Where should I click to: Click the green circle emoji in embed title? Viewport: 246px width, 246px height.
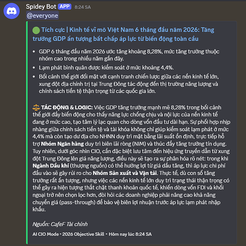coord(36,31)
